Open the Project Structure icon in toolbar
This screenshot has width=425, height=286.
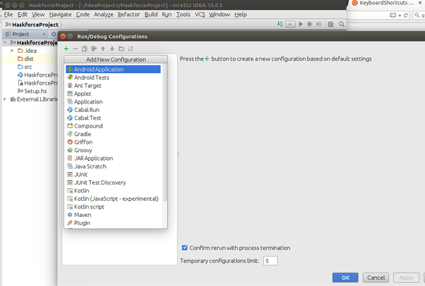pos(331,25)
